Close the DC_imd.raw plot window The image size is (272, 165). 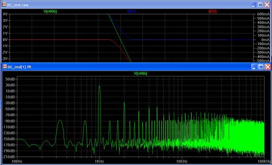pyautogui.click(x=267, y=5)
